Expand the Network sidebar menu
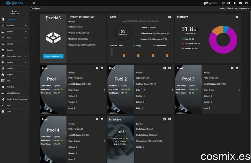 point(15,44)
